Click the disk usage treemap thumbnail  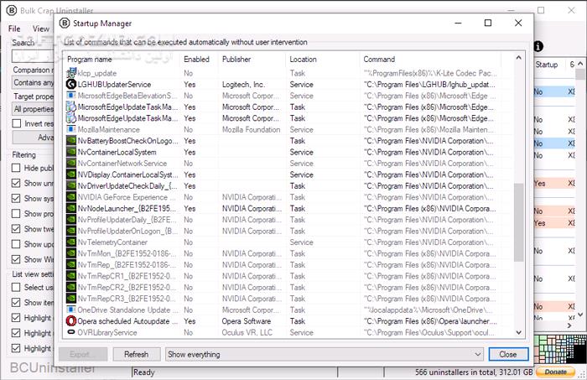559,349
